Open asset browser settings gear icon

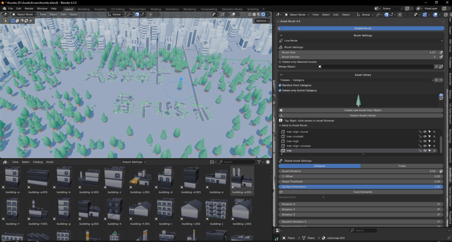[268, 162]
